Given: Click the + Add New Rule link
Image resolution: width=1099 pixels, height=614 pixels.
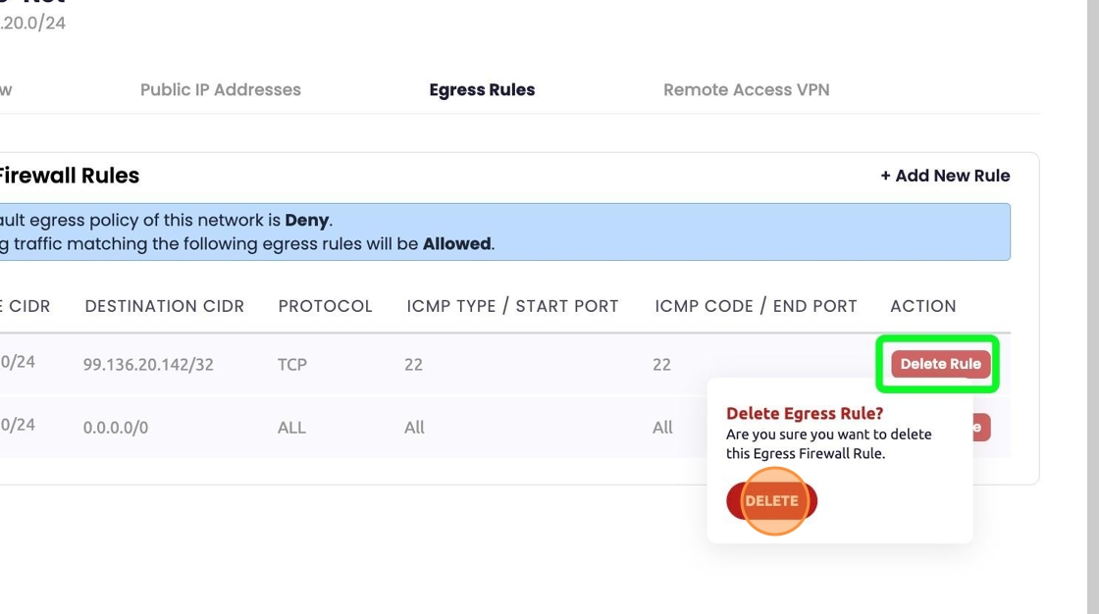Looking at the screenshot, I should click(945, 176).
